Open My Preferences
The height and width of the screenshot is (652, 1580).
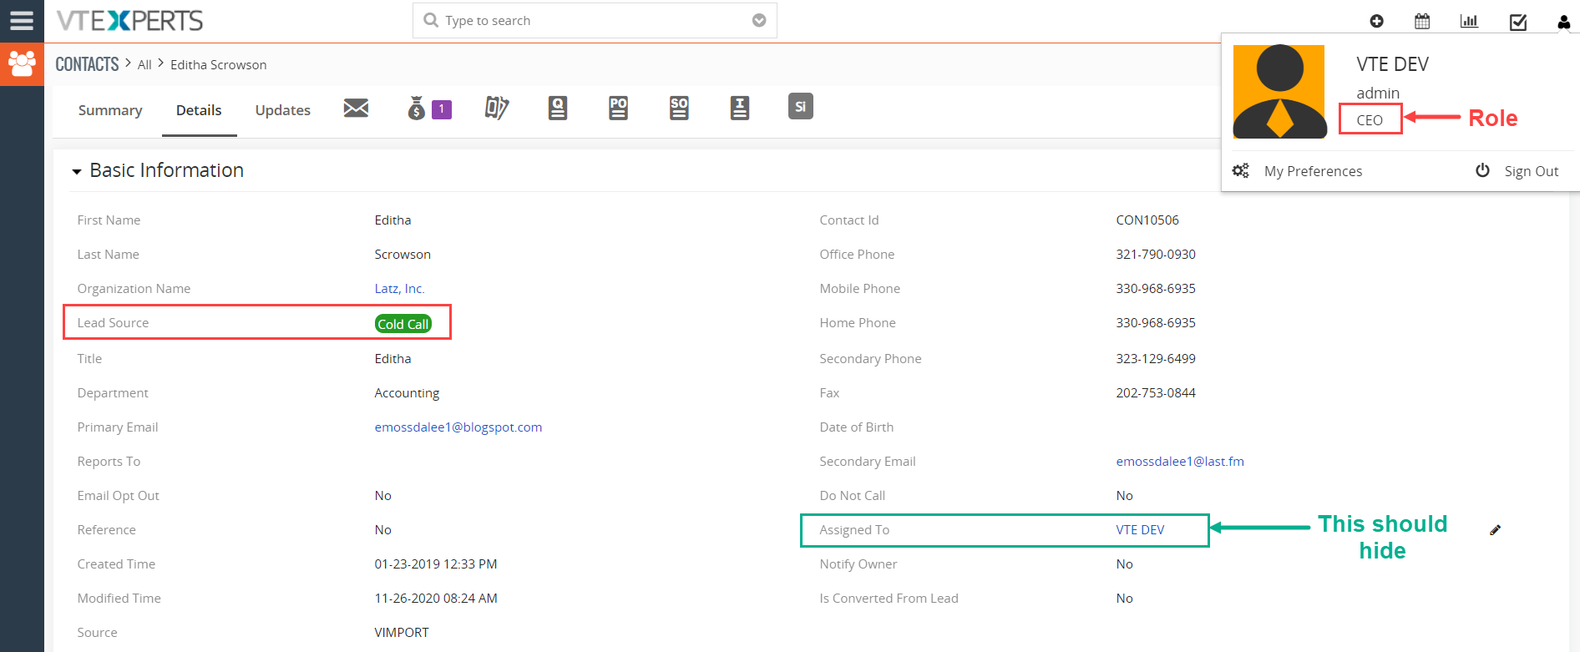(x=1313, y=171)
